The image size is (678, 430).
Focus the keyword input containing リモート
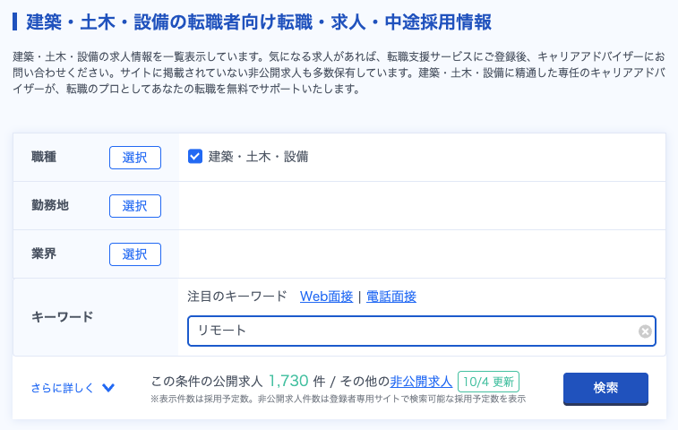(x=412, y=331)
